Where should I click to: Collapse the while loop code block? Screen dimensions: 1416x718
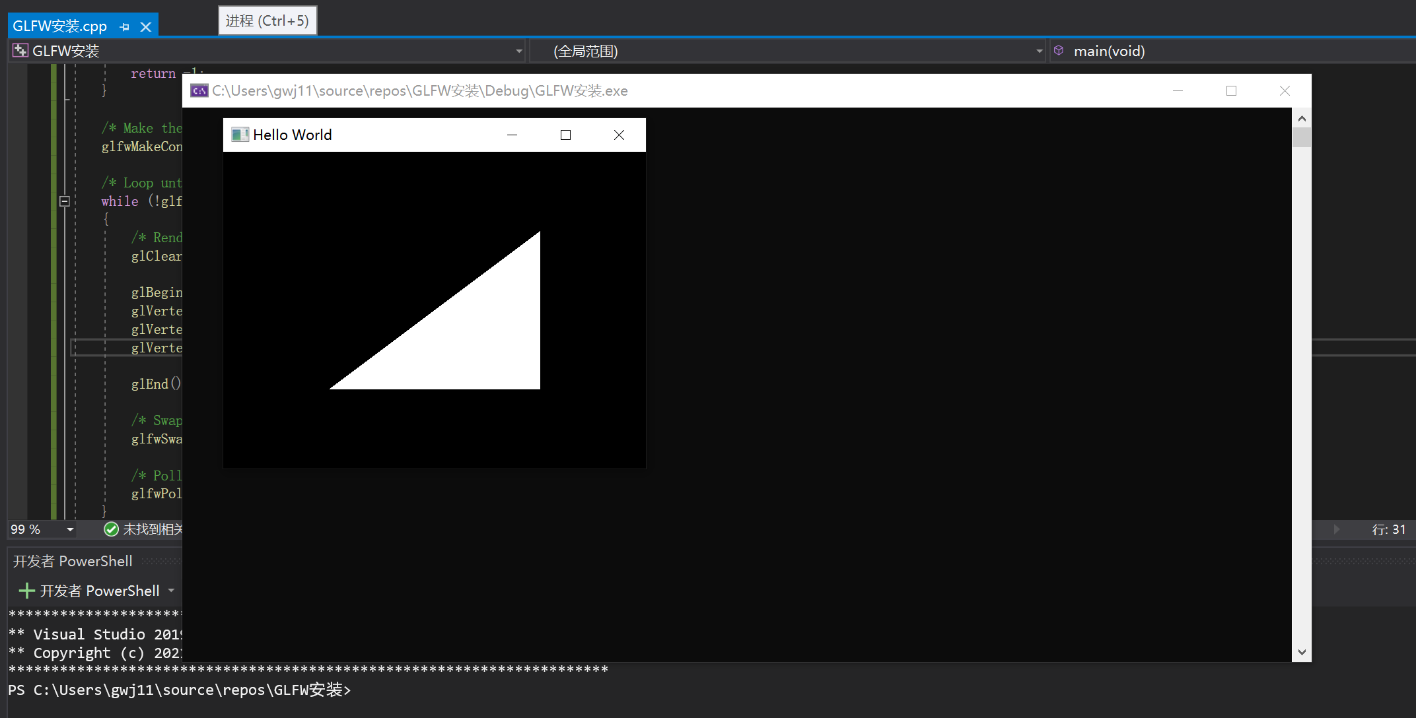point(65,201)
